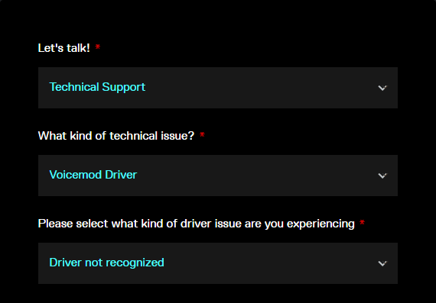Screen dimensions: 436x303
Task: Expand the technical issue type dropdown
Action: point(218,176)
